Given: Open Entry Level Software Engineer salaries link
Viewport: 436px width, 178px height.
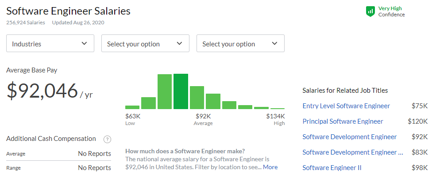Looking at the screenshot, I should pyautogui.click(x=346, y=106).
